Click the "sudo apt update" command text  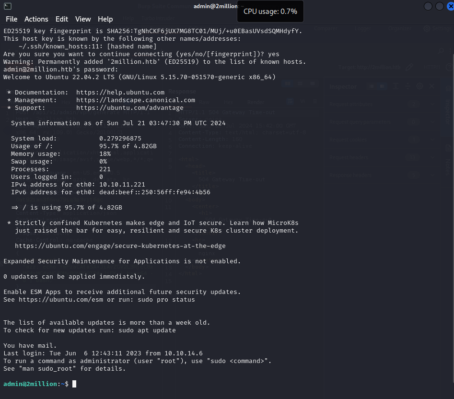[x=147, y=330]
